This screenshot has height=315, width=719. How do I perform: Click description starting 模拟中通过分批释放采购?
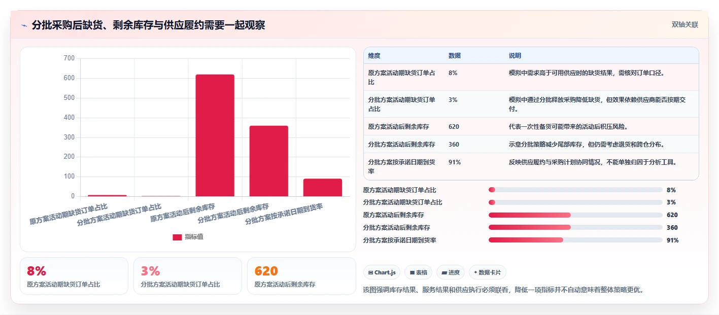pyautogui.click(x=597, y=104)
